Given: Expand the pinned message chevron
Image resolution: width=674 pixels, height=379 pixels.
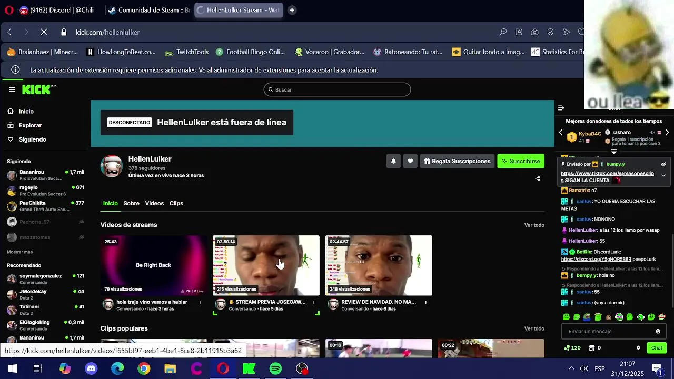Looking at the screenshot, I should click(663, 175).
